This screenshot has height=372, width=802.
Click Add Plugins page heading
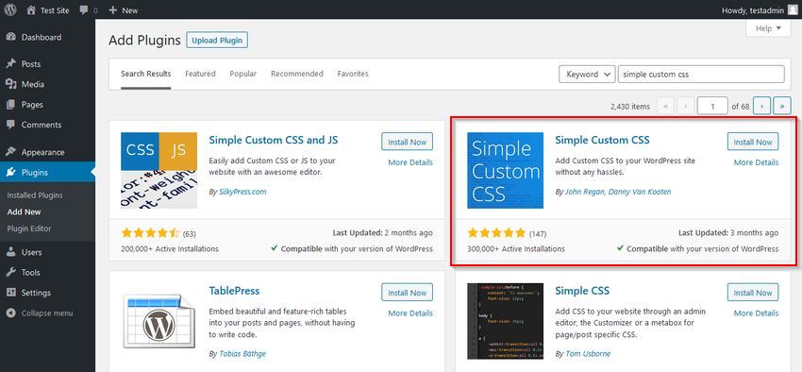(x=144, y=40)
